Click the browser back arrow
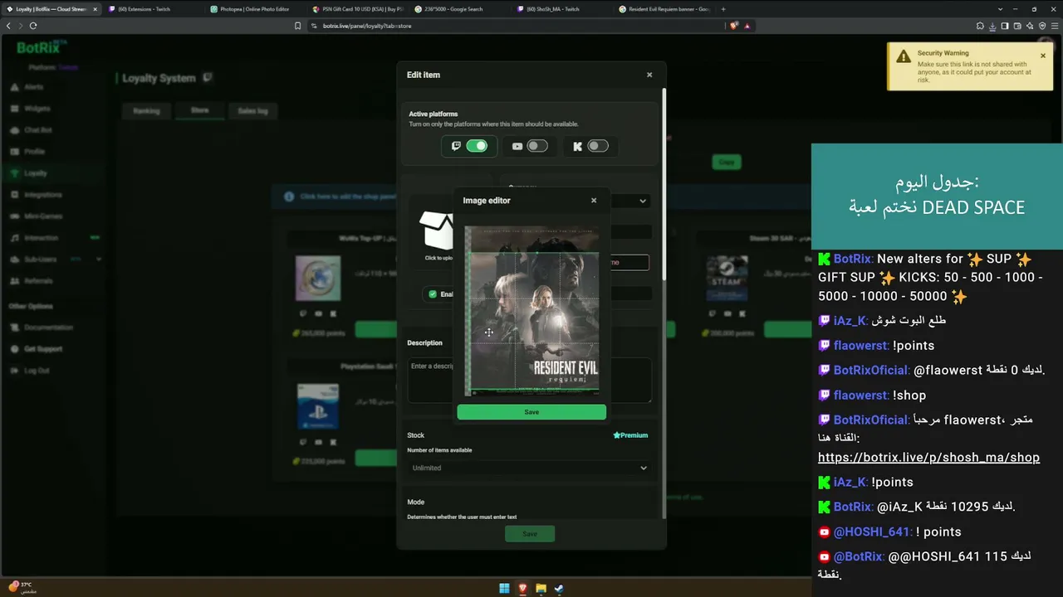The image size is (1063, 597). tap(9, 26)
